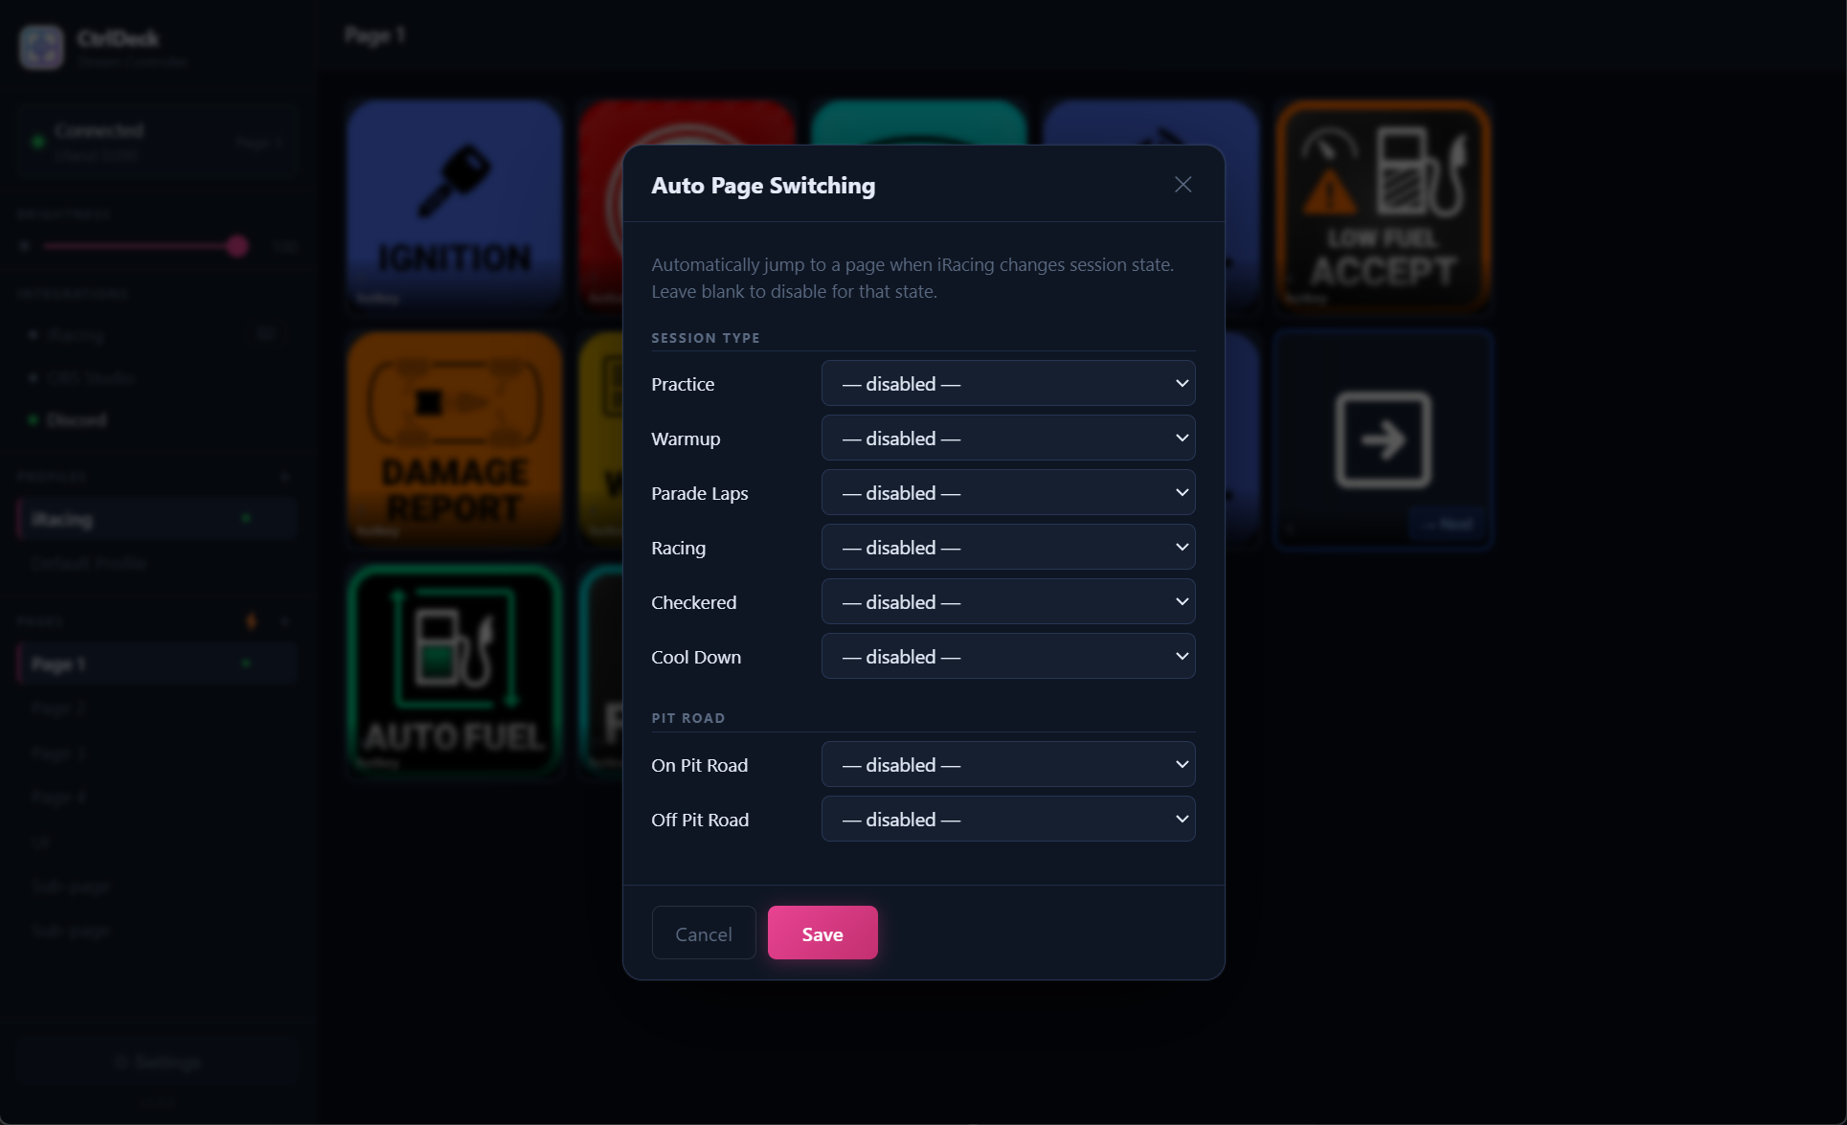Viewport: 1847px width, 1125px height.
Task: Open the Parade Laps page dropdown
Action: pos(1008,492)
